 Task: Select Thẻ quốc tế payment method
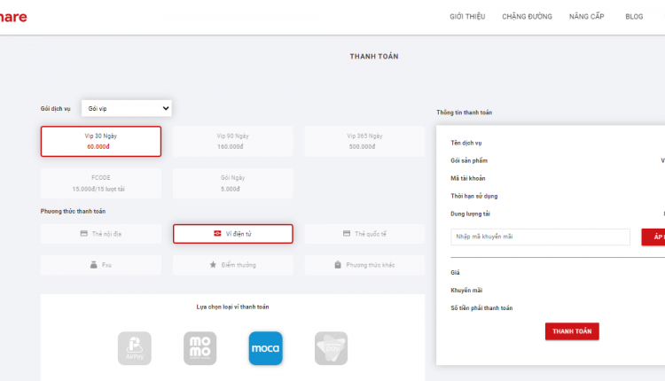point(364,234)
